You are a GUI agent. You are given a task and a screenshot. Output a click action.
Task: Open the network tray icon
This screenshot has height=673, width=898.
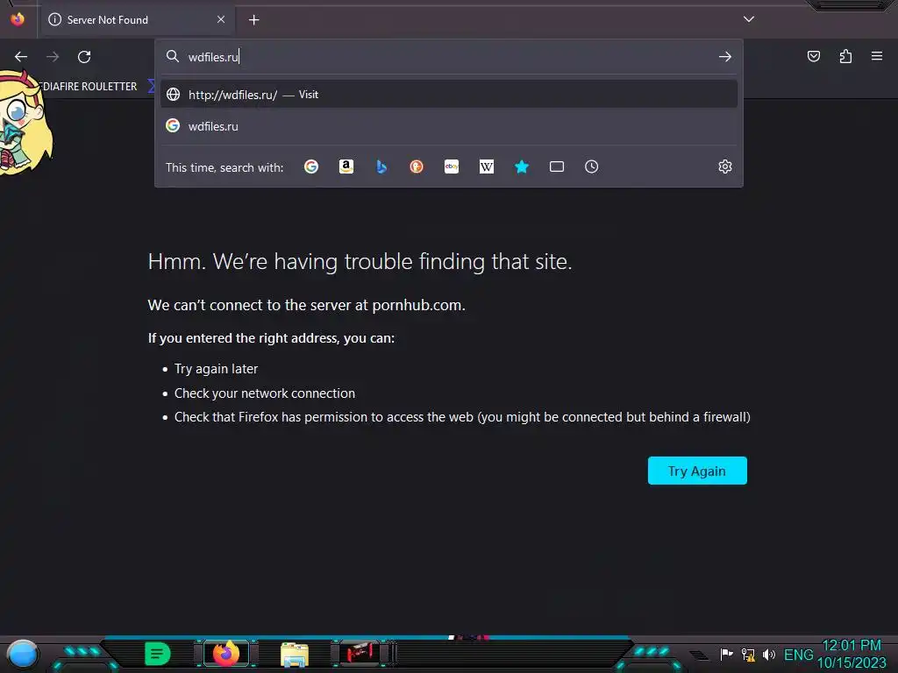click(x=748, y=654)
